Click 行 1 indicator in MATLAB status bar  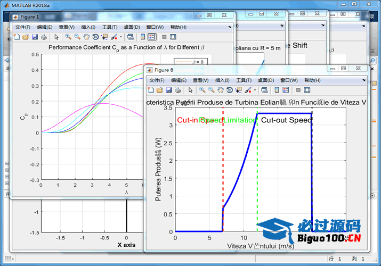coord(335,259)
